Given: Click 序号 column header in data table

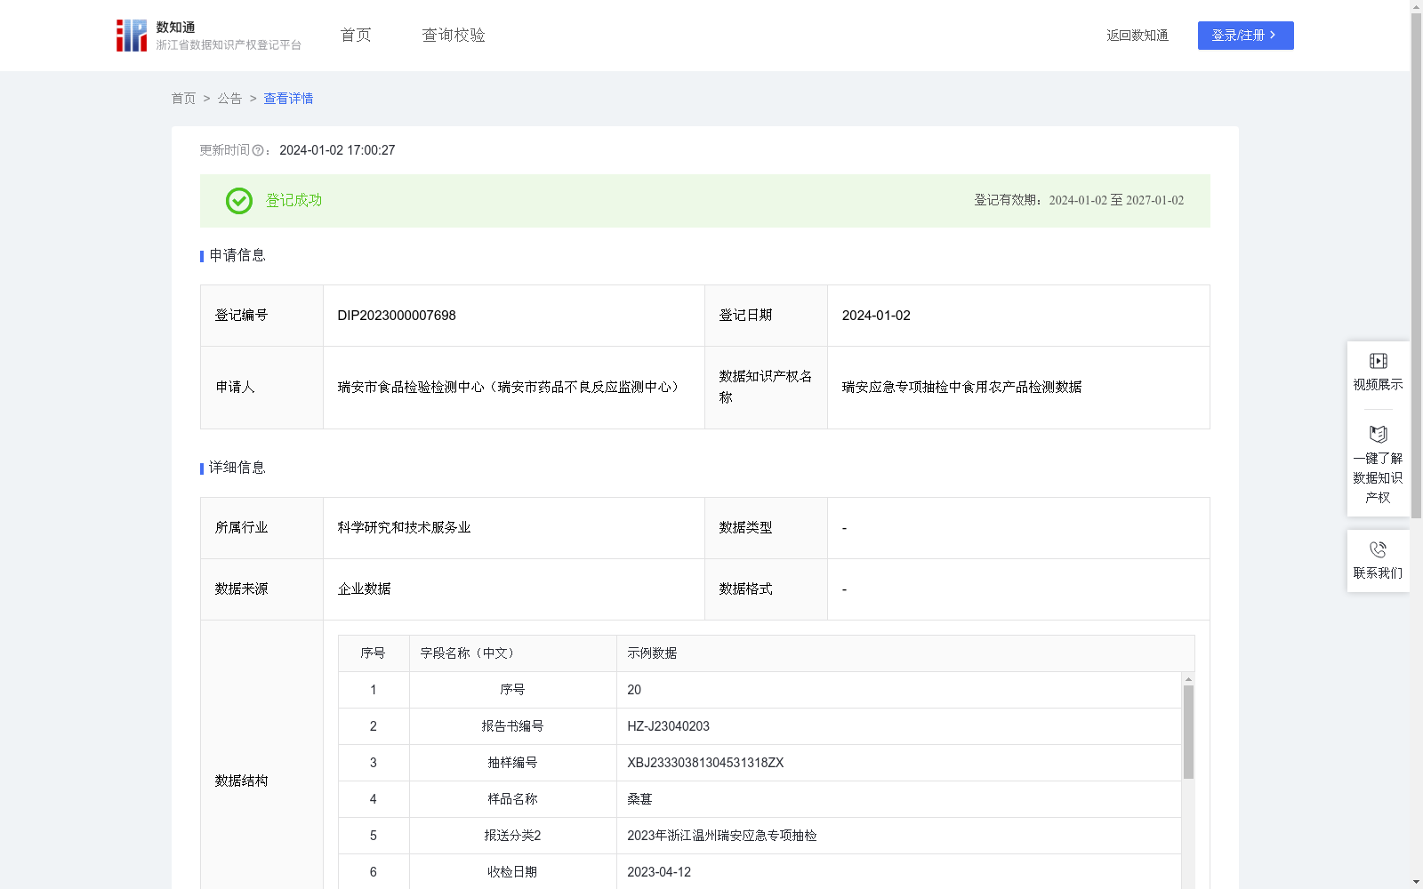Looking at the screenshot, I should pos(373,653).
